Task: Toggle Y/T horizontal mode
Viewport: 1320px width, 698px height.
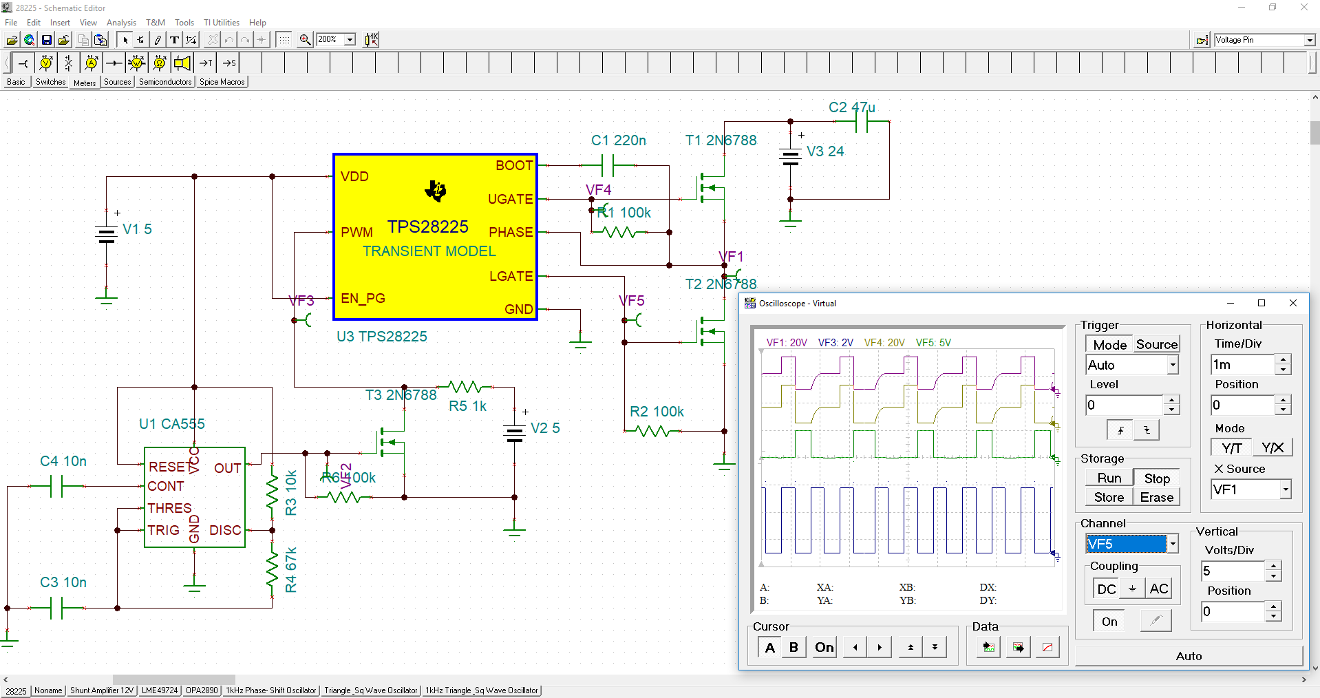Action: (x=1231, y=448)
